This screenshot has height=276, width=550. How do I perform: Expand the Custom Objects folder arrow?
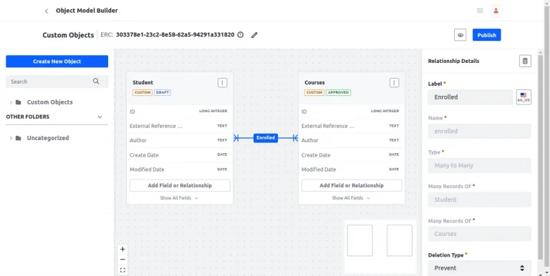[x=11, y=102]
